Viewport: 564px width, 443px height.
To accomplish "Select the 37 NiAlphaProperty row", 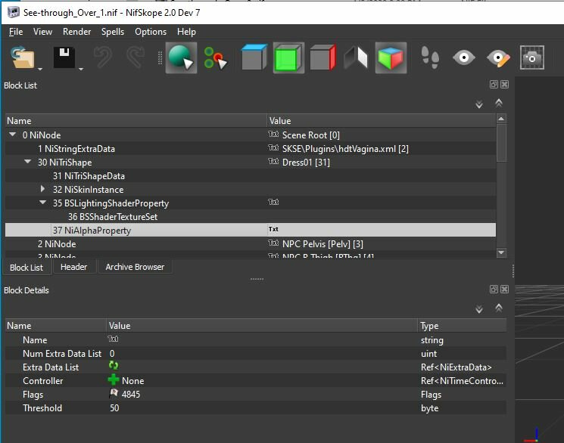I will click(251, 230).
